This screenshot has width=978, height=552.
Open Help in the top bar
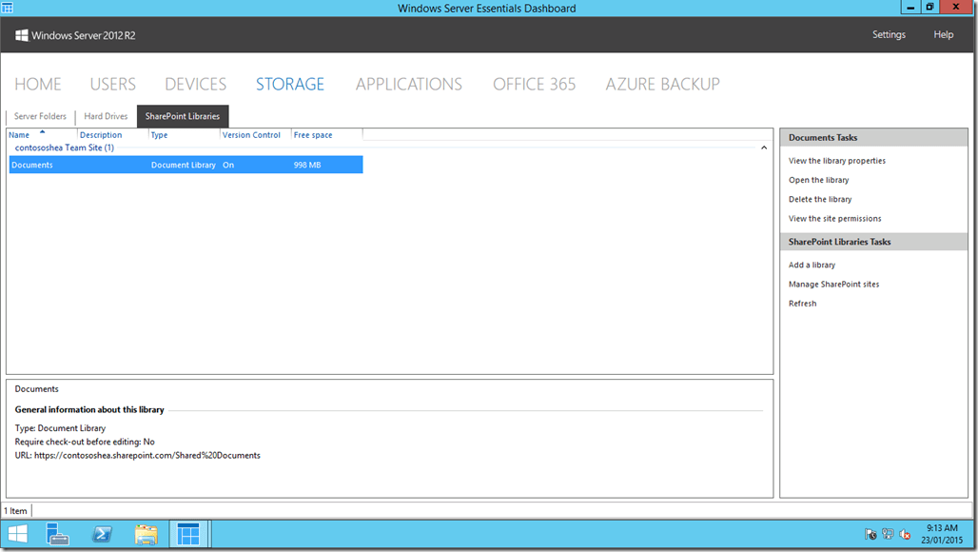point(943,34)
